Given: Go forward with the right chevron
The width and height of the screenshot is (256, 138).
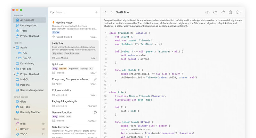Looking at the screenshot, I should pyautogui.click(x=112, y=12).
